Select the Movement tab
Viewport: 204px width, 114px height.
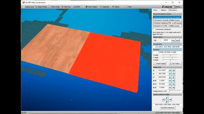click(173, 10)
